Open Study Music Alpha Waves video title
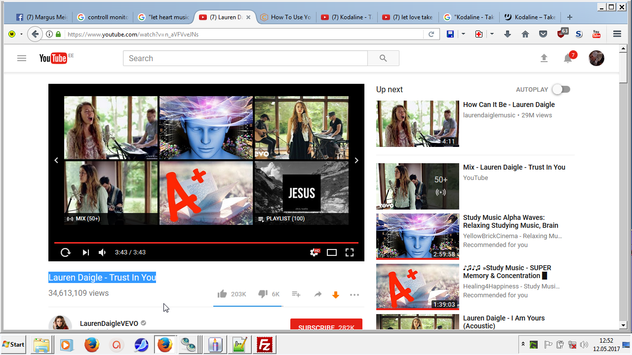Screen dimensions: 632x355 (x=511, y=221)
